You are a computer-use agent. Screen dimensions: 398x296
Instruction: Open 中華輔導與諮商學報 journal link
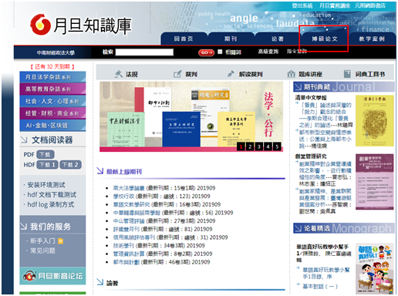pyautogui.click(x=137, y=213)
